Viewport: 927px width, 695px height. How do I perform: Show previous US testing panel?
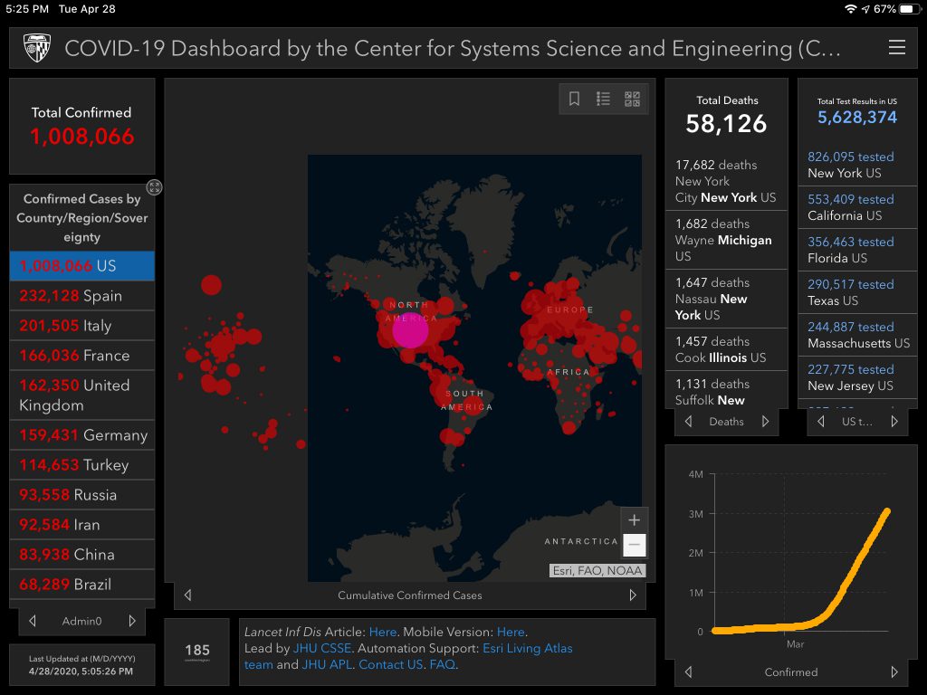pyautogui.click(x=821, y=422)
